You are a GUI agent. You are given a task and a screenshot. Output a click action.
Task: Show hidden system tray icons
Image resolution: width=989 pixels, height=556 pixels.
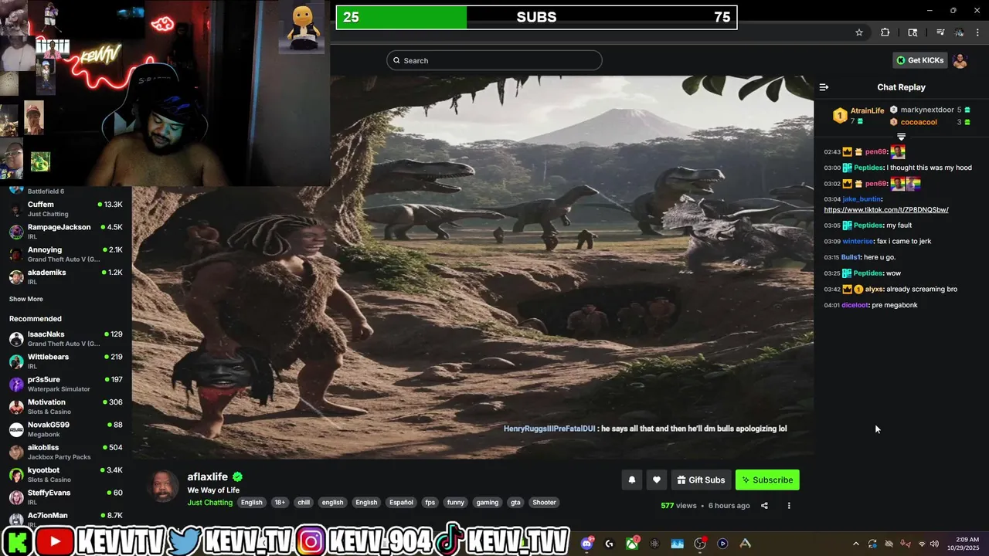[855, 544]
